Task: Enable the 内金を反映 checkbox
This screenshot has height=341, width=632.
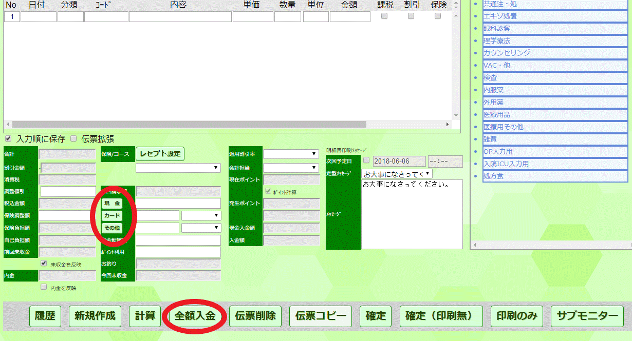Action: point(44,287)
